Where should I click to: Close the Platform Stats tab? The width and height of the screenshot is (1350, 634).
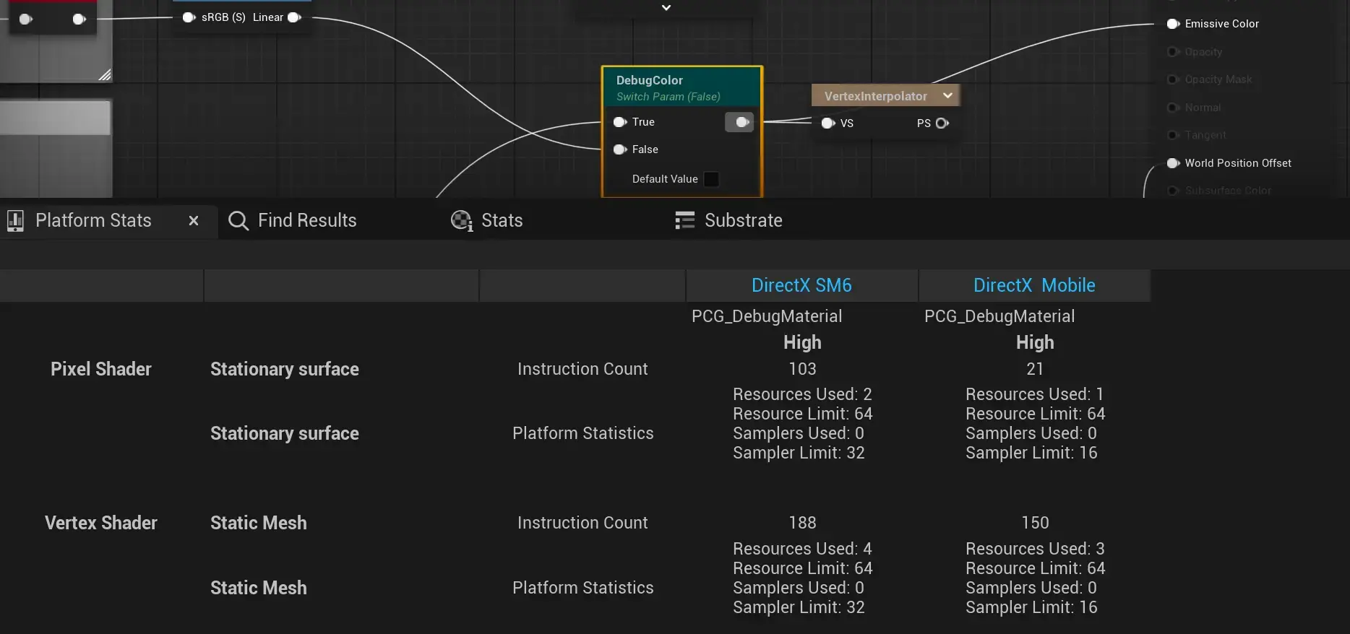(x=194, y=221)
